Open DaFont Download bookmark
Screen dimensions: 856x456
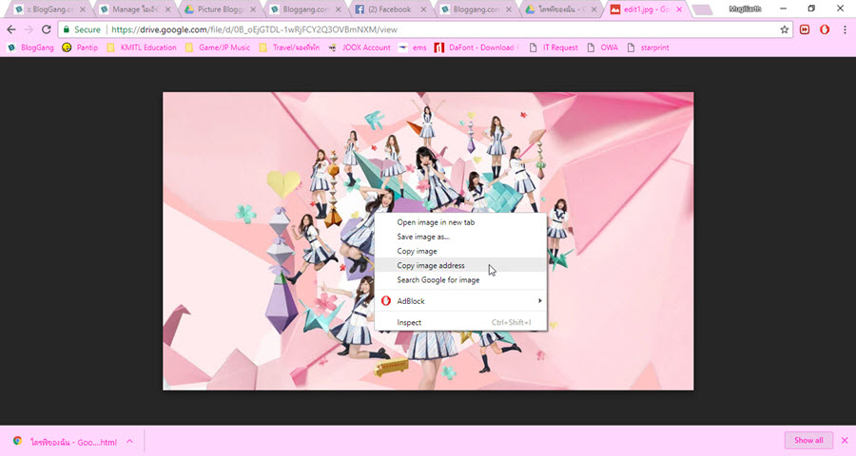477,47
